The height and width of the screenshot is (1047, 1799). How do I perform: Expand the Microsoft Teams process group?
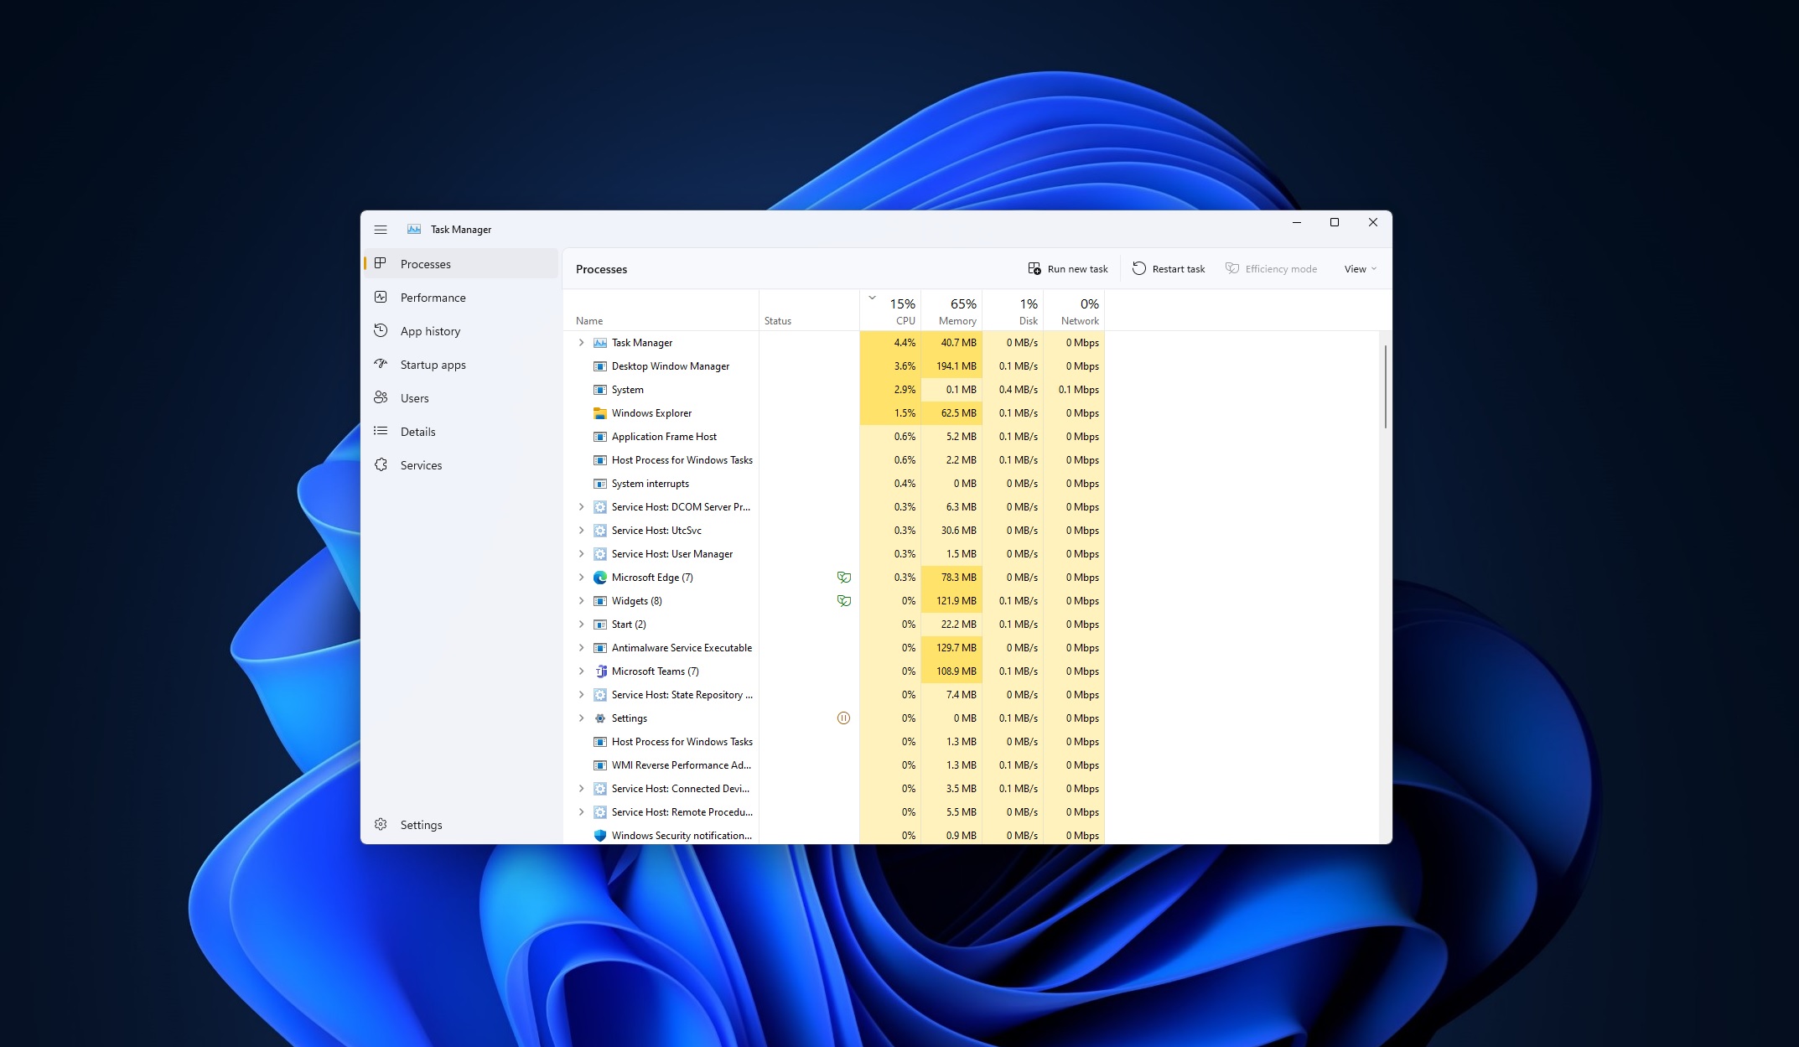(x=581, y=671)
